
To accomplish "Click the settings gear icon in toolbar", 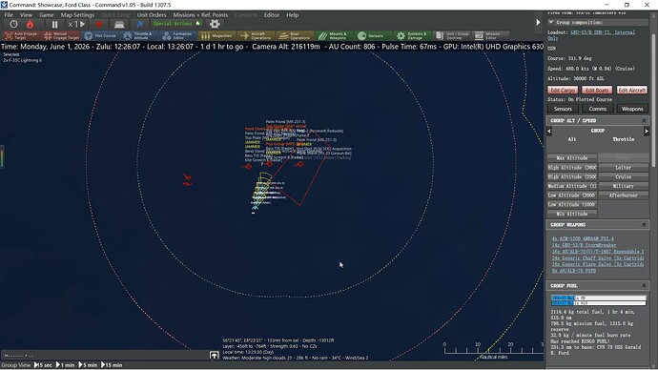I will tap(215, 24).
